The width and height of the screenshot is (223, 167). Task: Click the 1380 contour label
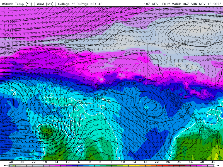[x=106, y=109]
